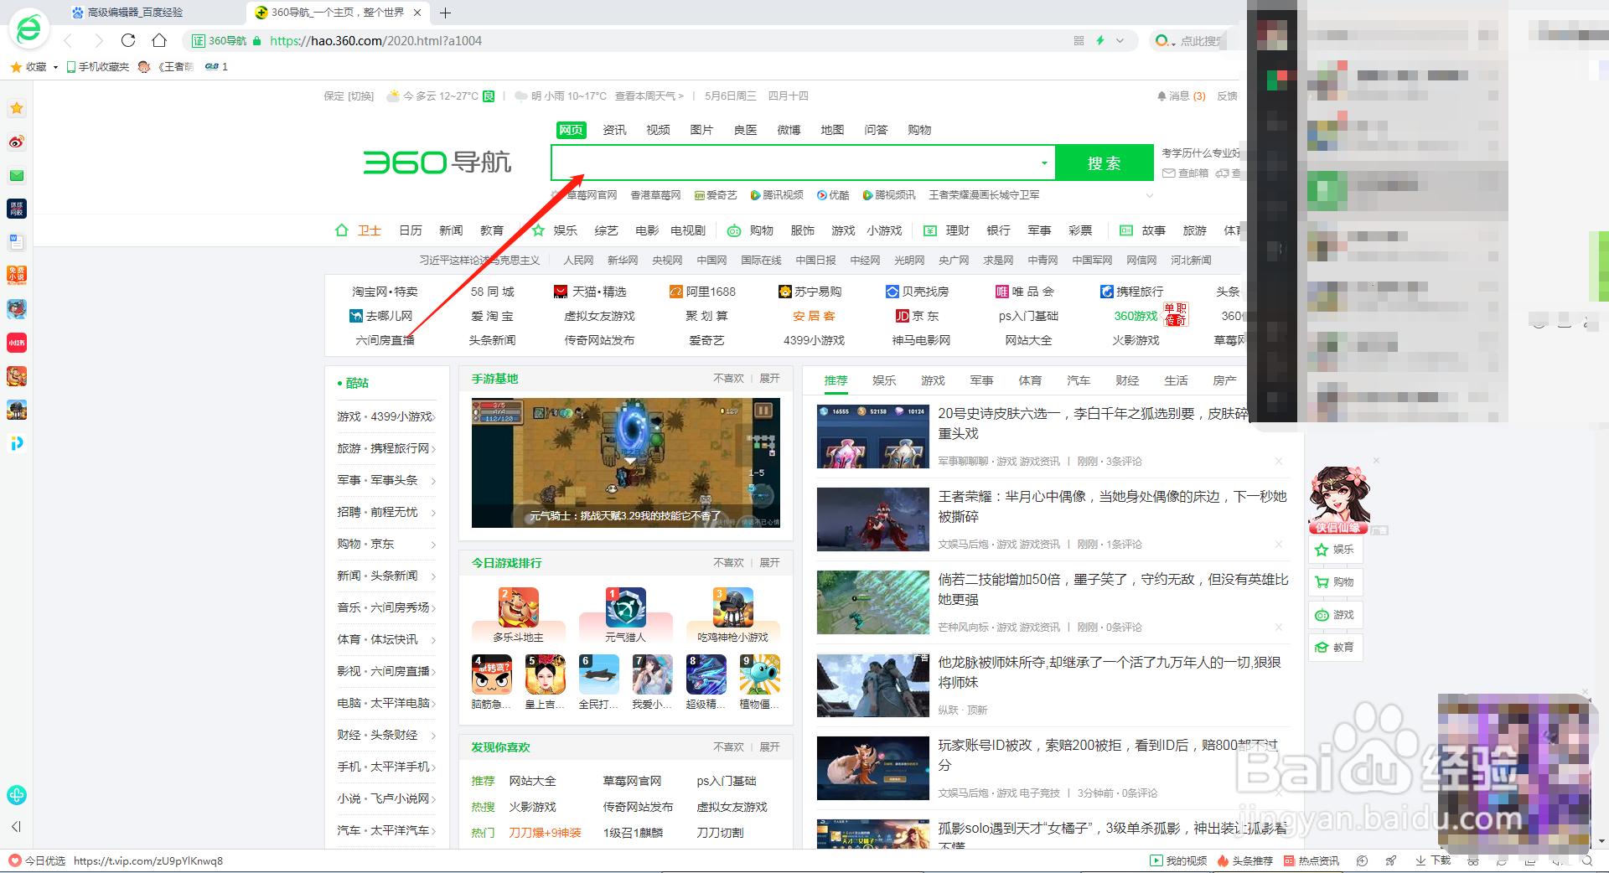Open 元气骑士 game video thumbnail
1609x873 pixels.
pos(626,462)
